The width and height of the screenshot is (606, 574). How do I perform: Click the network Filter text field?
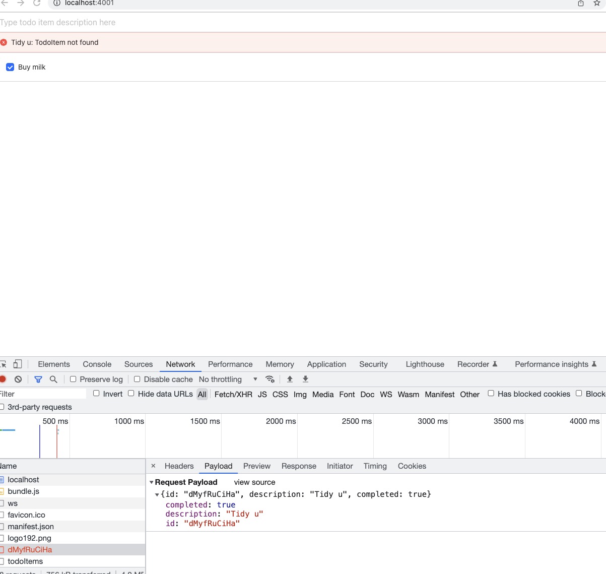pos(43,394)
